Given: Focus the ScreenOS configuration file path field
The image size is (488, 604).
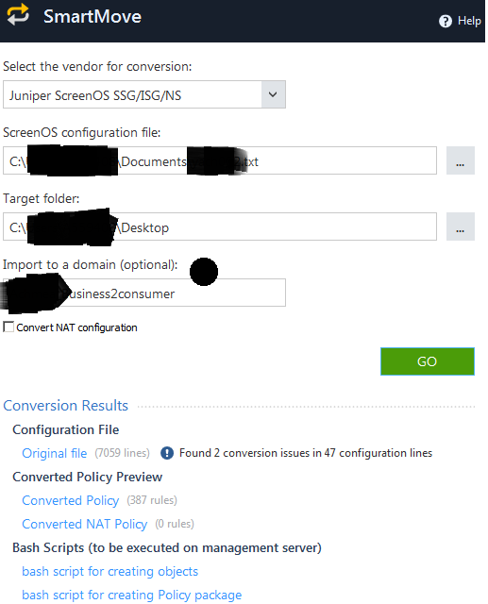Looking at the screenshot, I should point(220,160).
